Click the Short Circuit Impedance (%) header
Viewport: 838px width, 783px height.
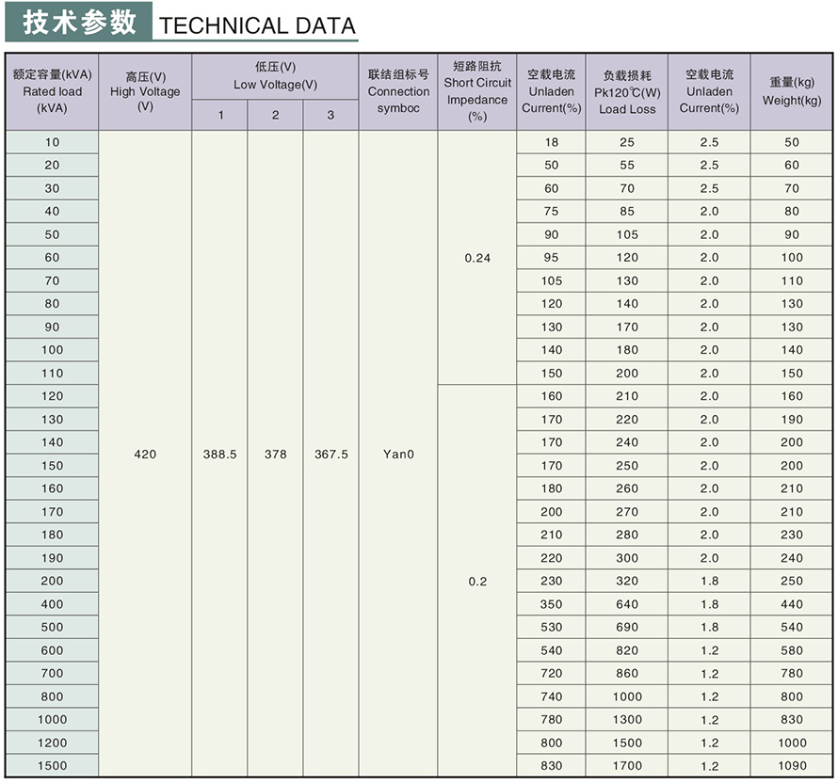point(477,91)
